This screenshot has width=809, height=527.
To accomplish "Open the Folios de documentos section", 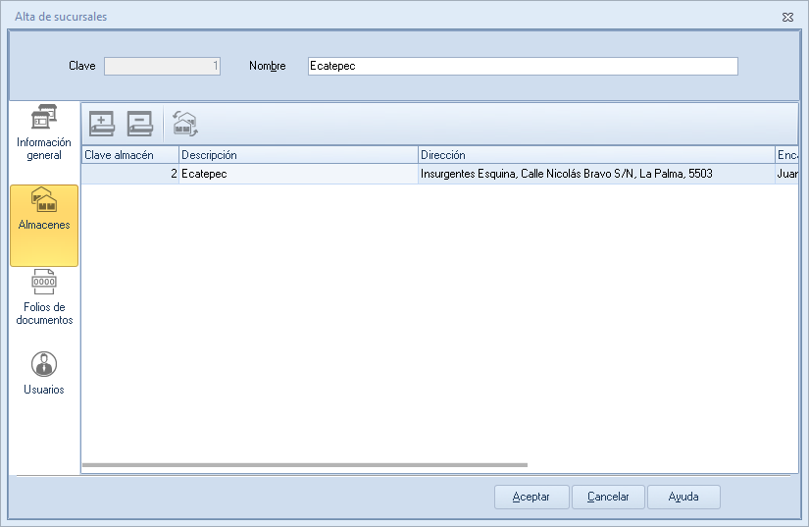I will (x=44, y=297).
